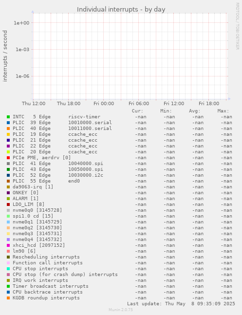
Task: Click the Last update timestamp text
Action: pyautogui.click(x=181, y=303)
